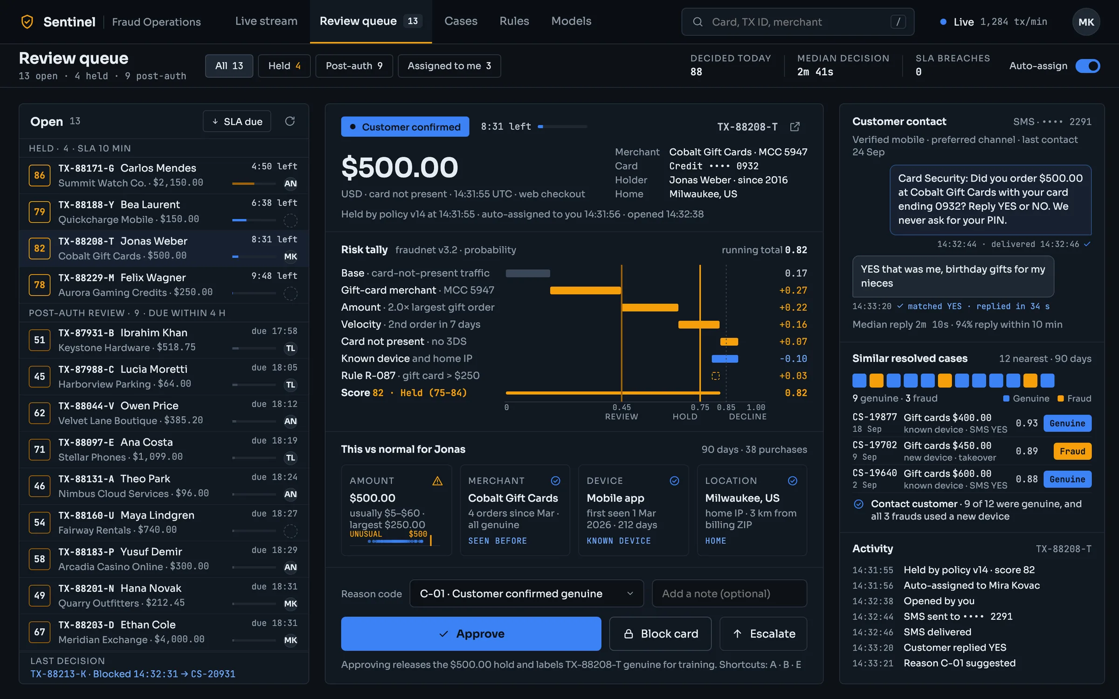Click the Genuine tag on CS-19640
Image resolution: width=1119 pixels, height=699 pixels.
tap(1067, 479)
